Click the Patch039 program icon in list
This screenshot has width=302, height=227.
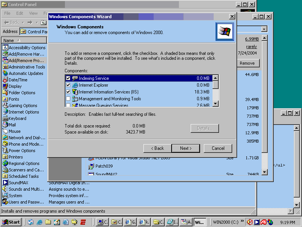click(x=91, y=166)
